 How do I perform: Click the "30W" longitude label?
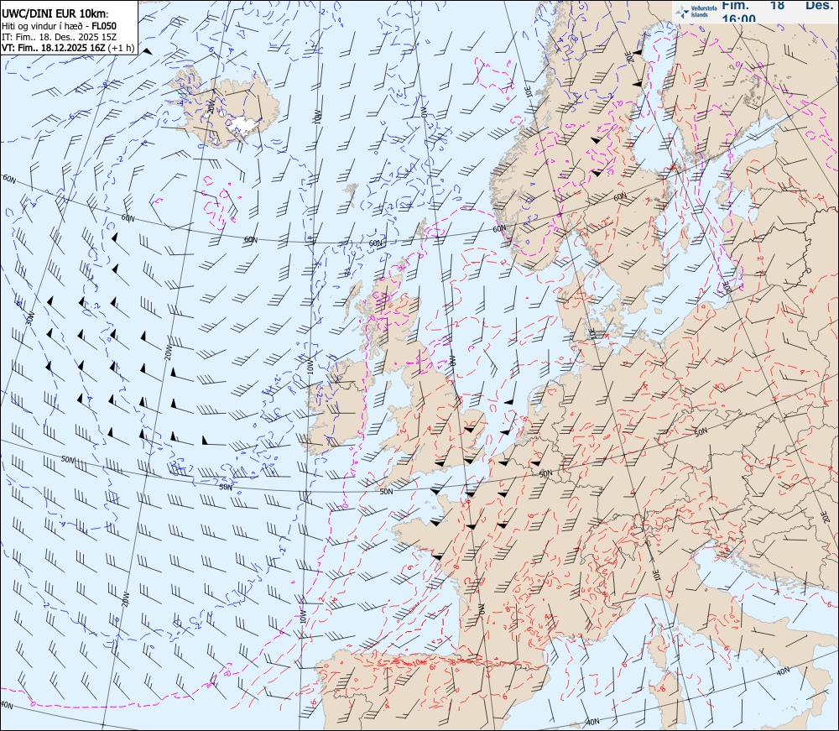coord(30,318)
